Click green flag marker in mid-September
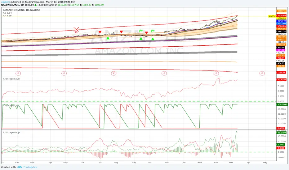The width and height of the screenshot is (289, 170). (141, 31)
